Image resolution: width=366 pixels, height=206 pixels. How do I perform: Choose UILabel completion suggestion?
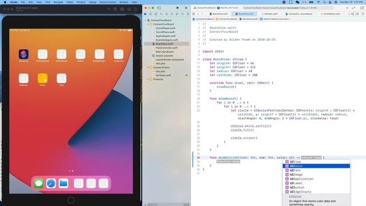tap(316, 183)
